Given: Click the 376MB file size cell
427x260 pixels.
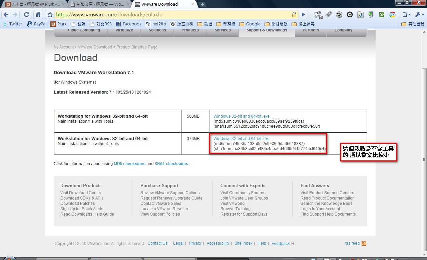Looking at the screenshot, I should pyautogui.click(x=195, y=144).
